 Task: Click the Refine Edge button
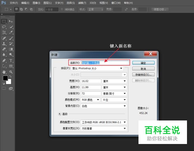coord(160,10)
